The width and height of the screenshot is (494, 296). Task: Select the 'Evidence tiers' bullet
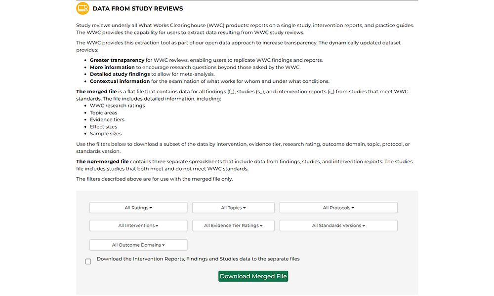[107, 119]
